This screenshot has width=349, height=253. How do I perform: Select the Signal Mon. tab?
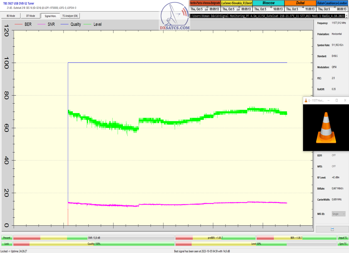click(50, 16)
